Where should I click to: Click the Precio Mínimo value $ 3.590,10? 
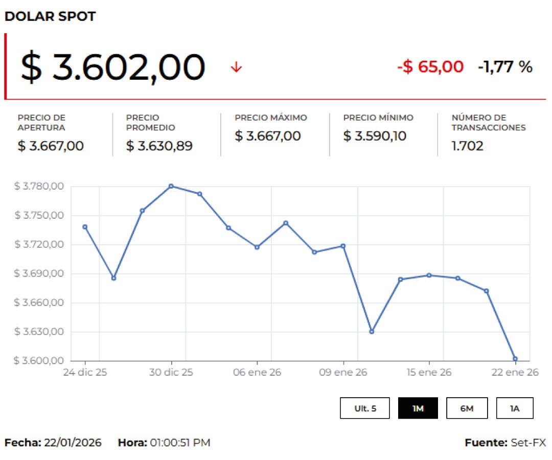376,136
